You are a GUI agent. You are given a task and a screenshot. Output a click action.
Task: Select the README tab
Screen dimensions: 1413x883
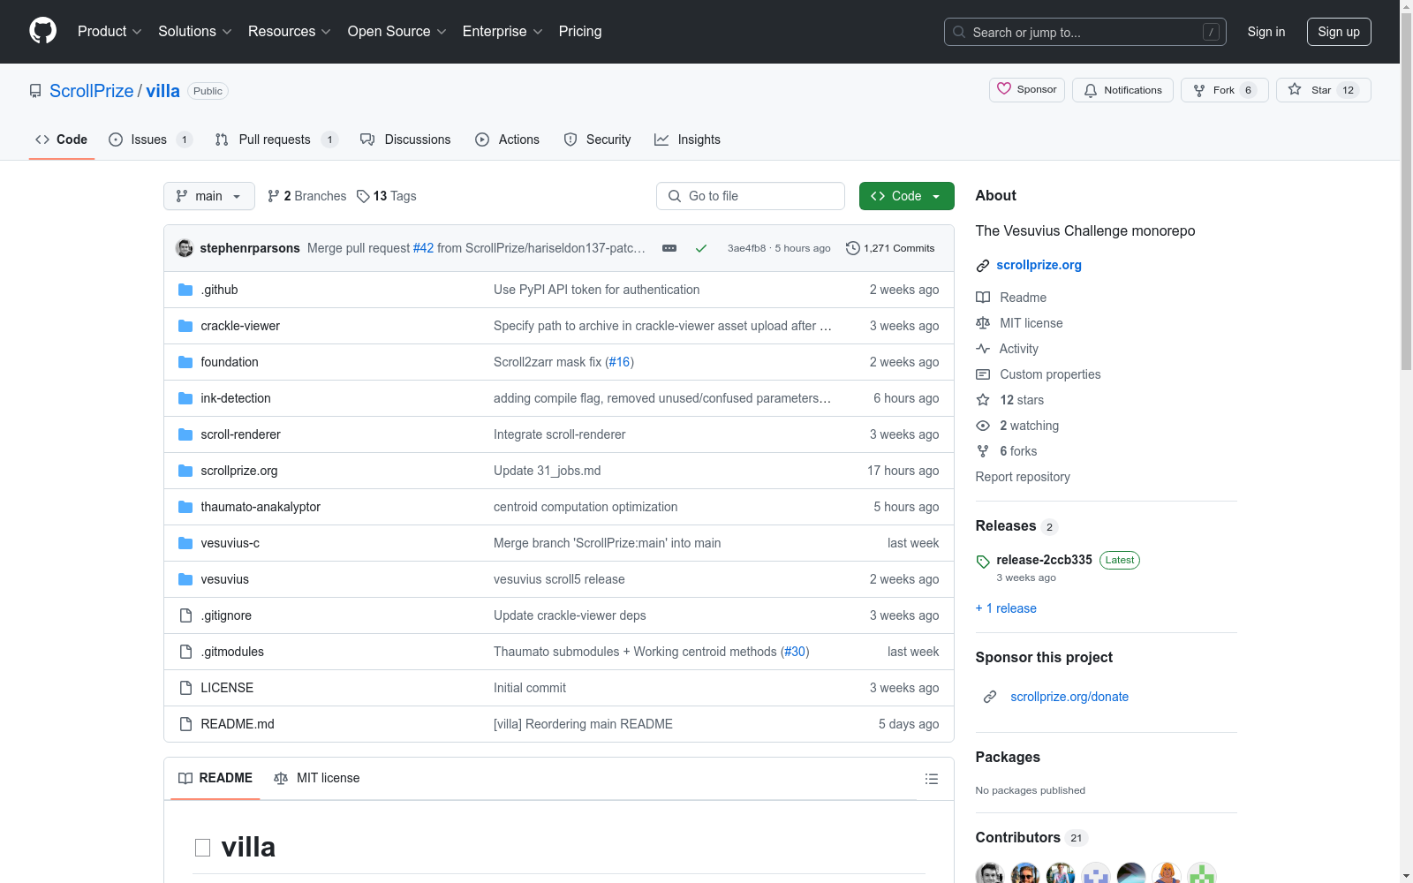pos(215,778)
